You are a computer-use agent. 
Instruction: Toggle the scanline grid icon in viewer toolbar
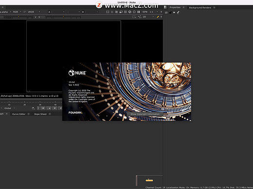click(126, 12)
